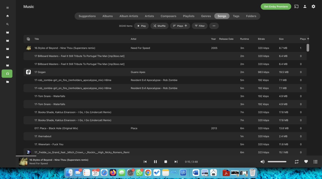Select the Songs tab

point(222,16)
